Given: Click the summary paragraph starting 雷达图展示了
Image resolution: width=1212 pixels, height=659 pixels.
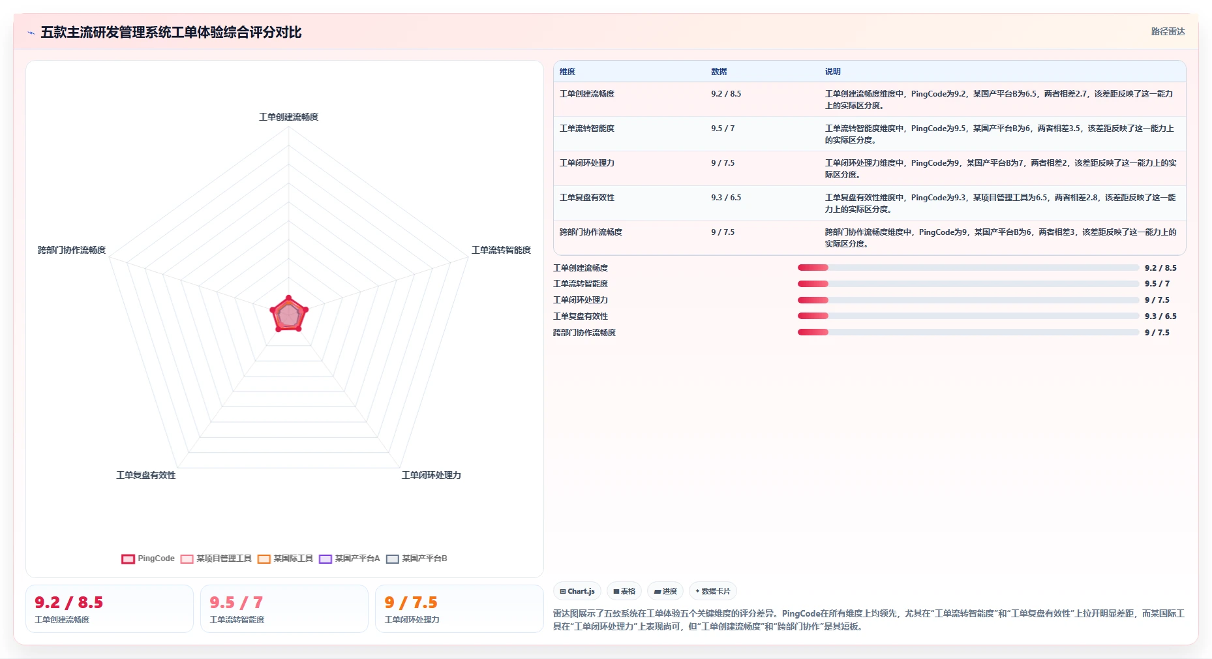Looking at the screenshot, I should (x=869, y=620).
